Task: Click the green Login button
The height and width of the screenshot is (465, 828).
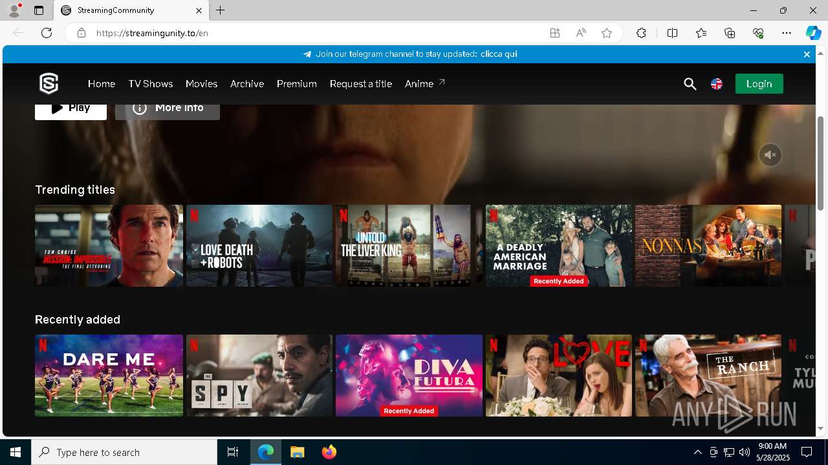Action: [759, 84]
